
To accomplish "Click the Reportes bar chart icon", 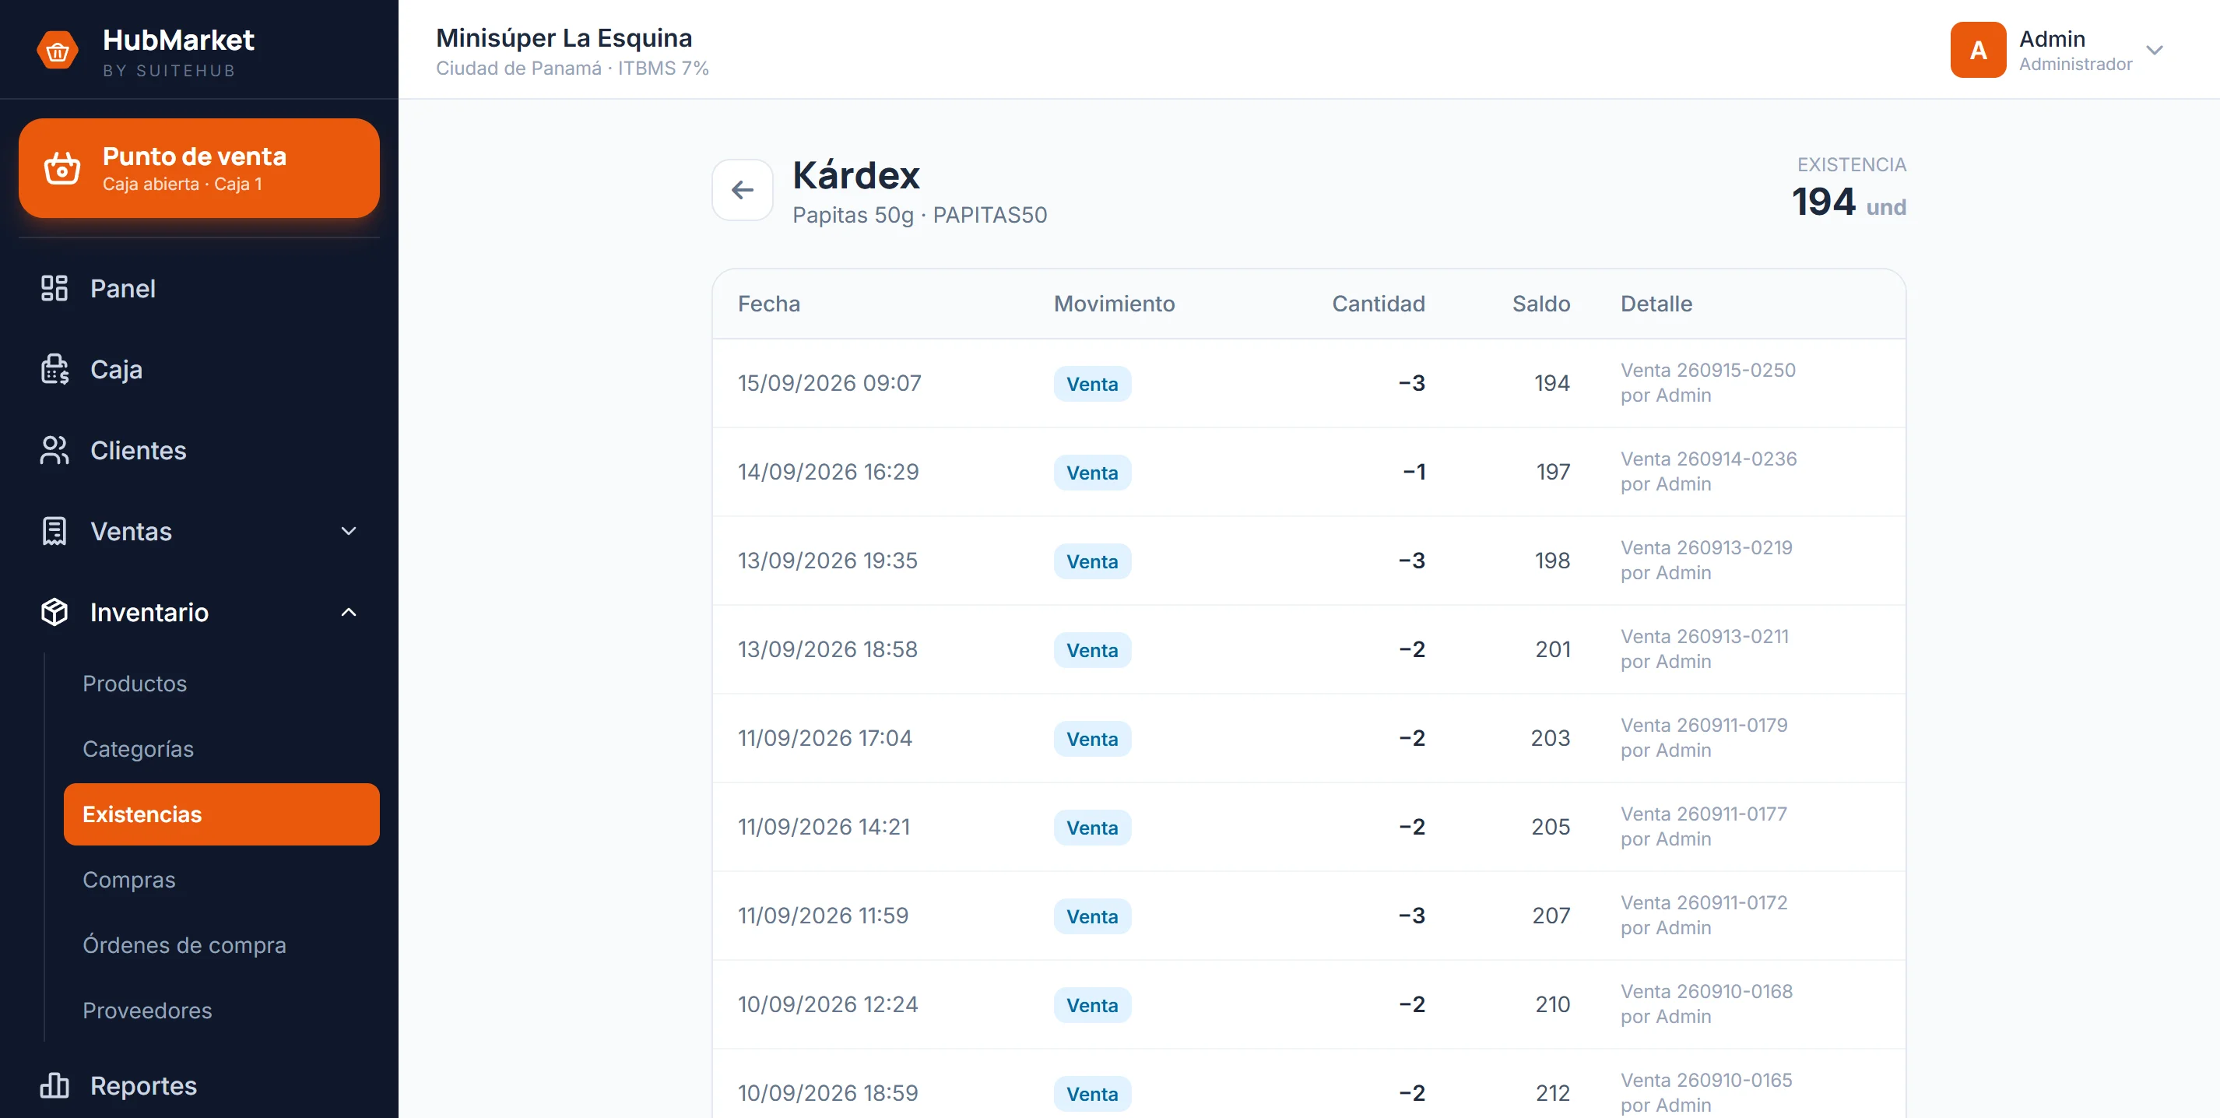I will point(54,1085).
